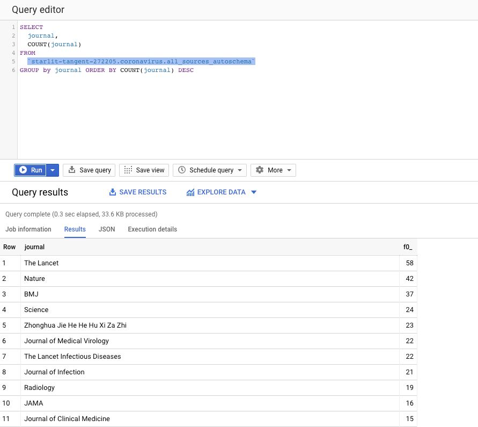Click the clock icon for Schedule query
Viewport: 478px width, 427px height.
pos(182,170)
